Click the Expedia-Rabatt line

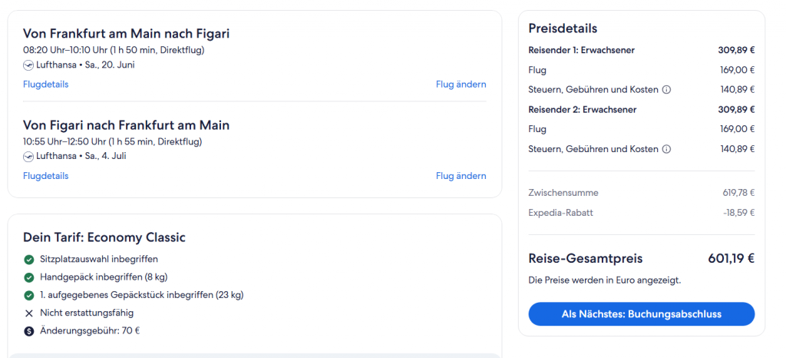click(x=560, y=213)
